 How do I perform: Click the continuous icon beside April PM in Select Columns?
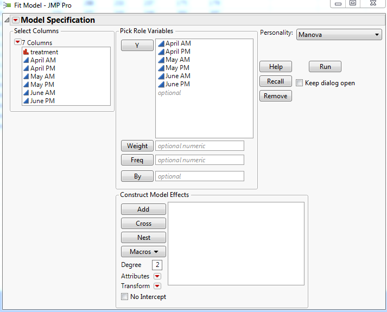point(26,68)
